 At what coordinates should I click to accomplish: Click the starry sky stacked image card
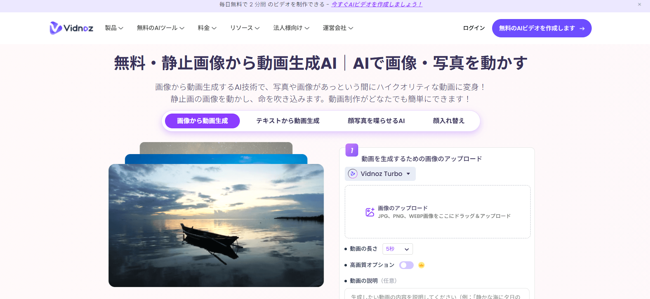pyautogui.click(x=216, y=148)
